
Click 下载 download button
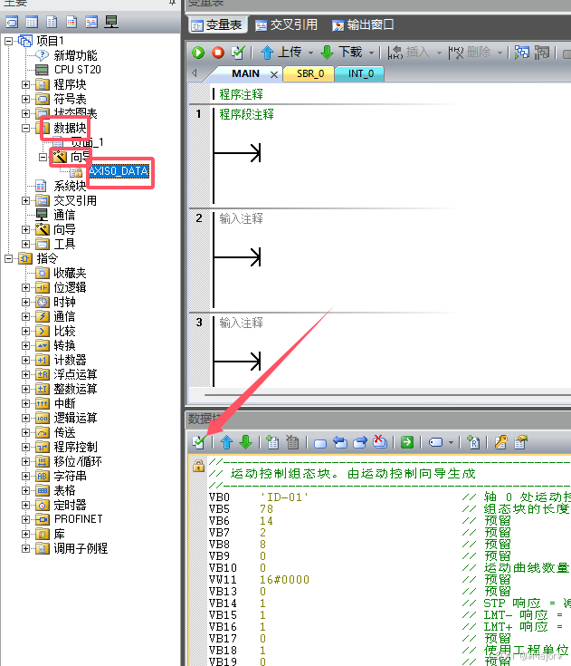pyautogui.click(x=341, y=53)
